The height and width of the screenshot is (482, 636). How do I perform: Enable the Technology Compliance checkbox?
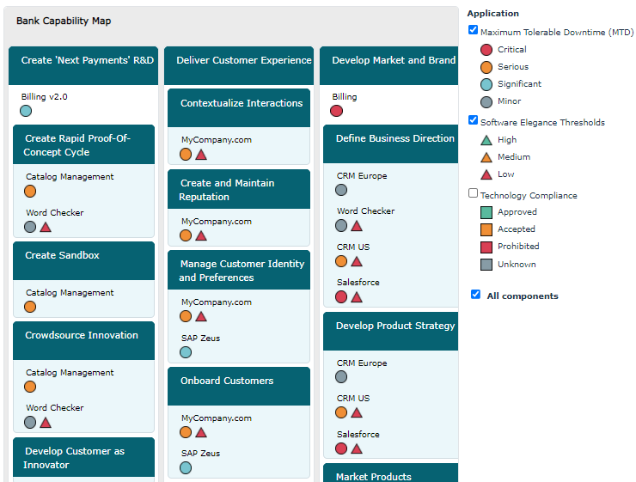(473, 193)
